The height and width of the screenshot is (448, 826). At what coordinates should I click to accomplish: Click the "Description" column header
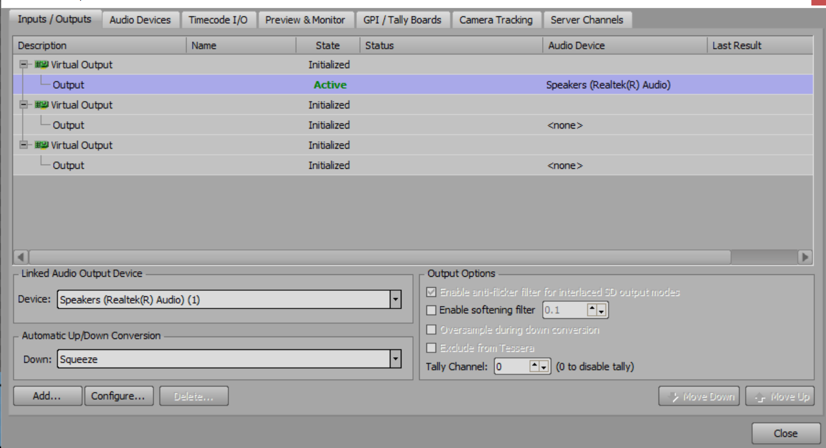pyautogui.click(x=100, y=45)
